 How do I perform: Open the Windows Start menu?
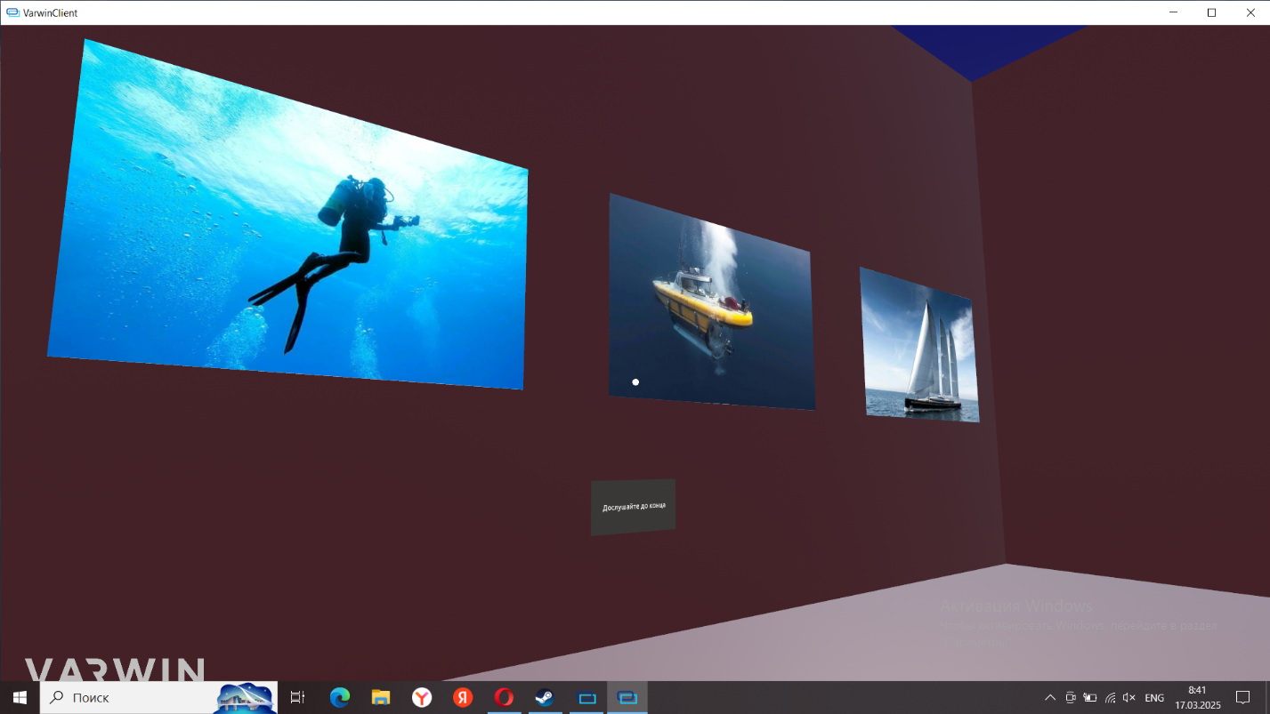pos(20,698)
